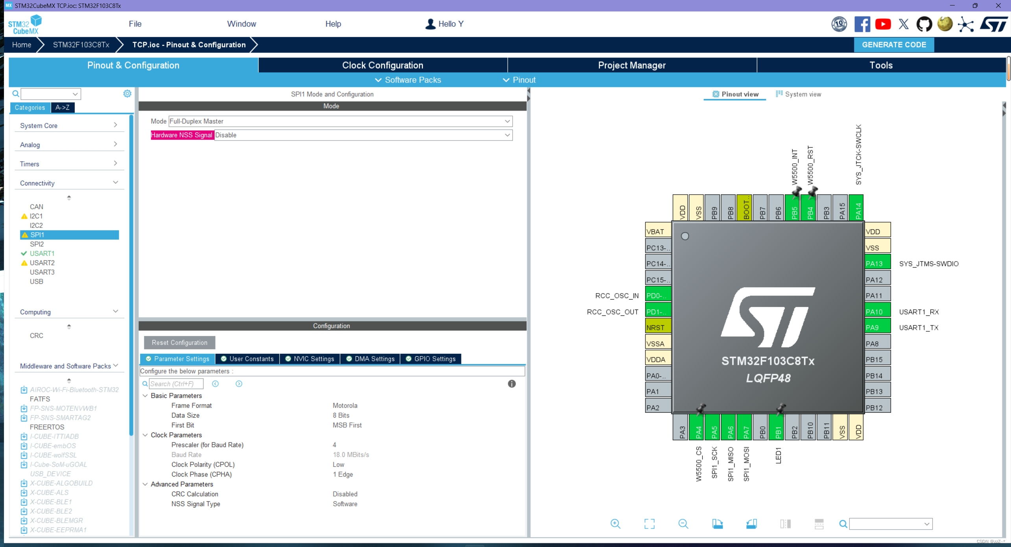Open the SPI1 Mode dropdown
Image resolution: width=1011 pixels, height=547 pixels.
(340, 121)
